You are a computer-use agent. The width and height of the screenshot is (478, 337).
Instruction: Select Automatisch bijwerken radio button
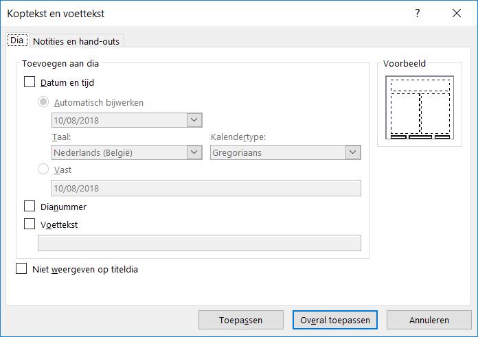(x=44, y=102)
